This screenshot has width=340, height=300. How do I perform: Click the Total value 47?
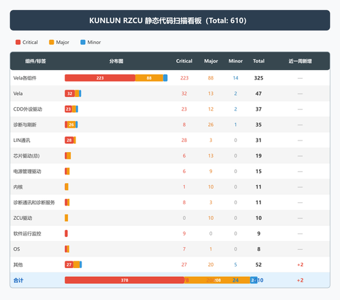click(x=258, y=94)
